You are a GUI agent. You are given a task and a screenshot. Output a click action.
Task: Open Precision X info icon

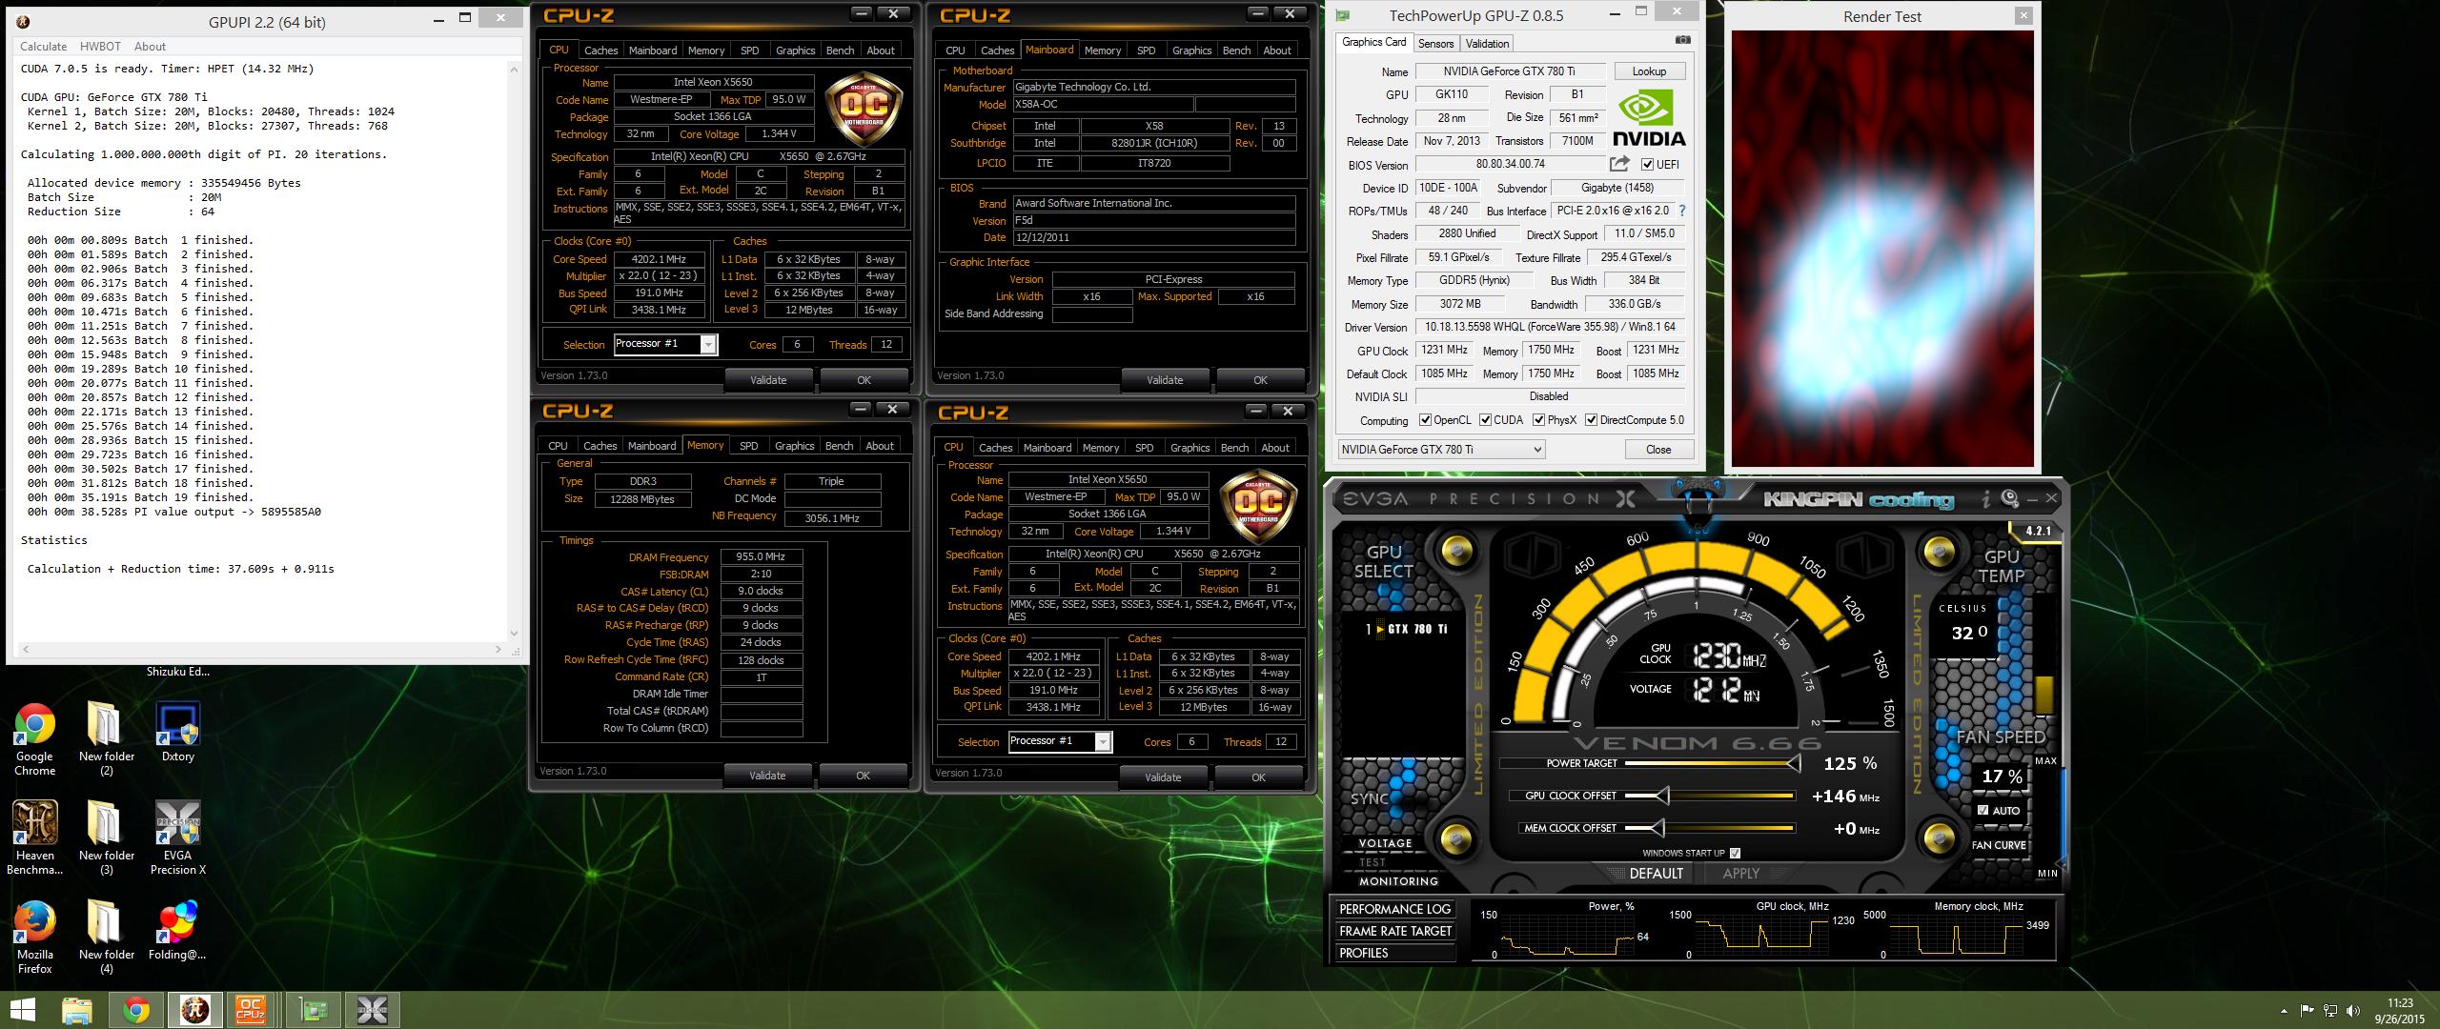click(x=1985, y=498)
